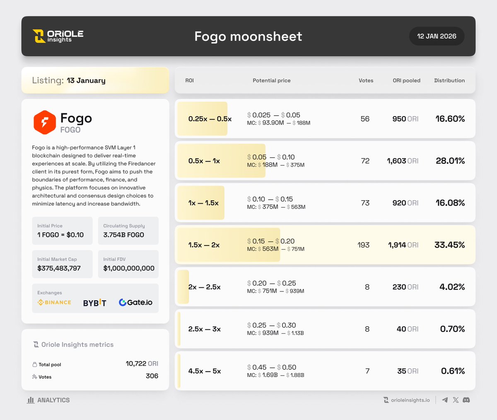Click the 0.70% distribution value
The height and width of the screenshot is (420, 497).
(452, 329)
